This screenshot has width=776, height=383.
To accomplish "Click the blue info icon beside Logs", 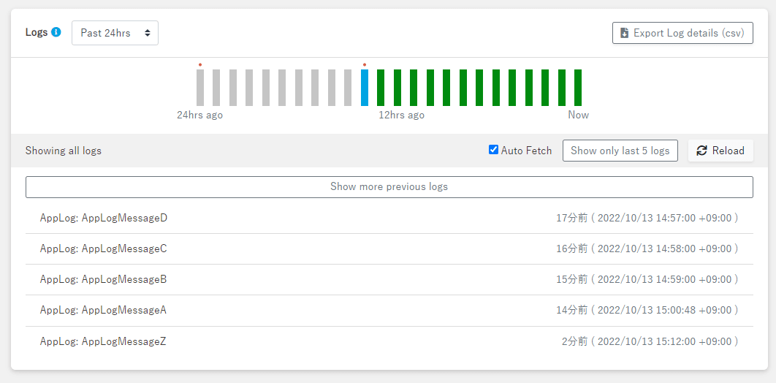I will coord(56,33).
